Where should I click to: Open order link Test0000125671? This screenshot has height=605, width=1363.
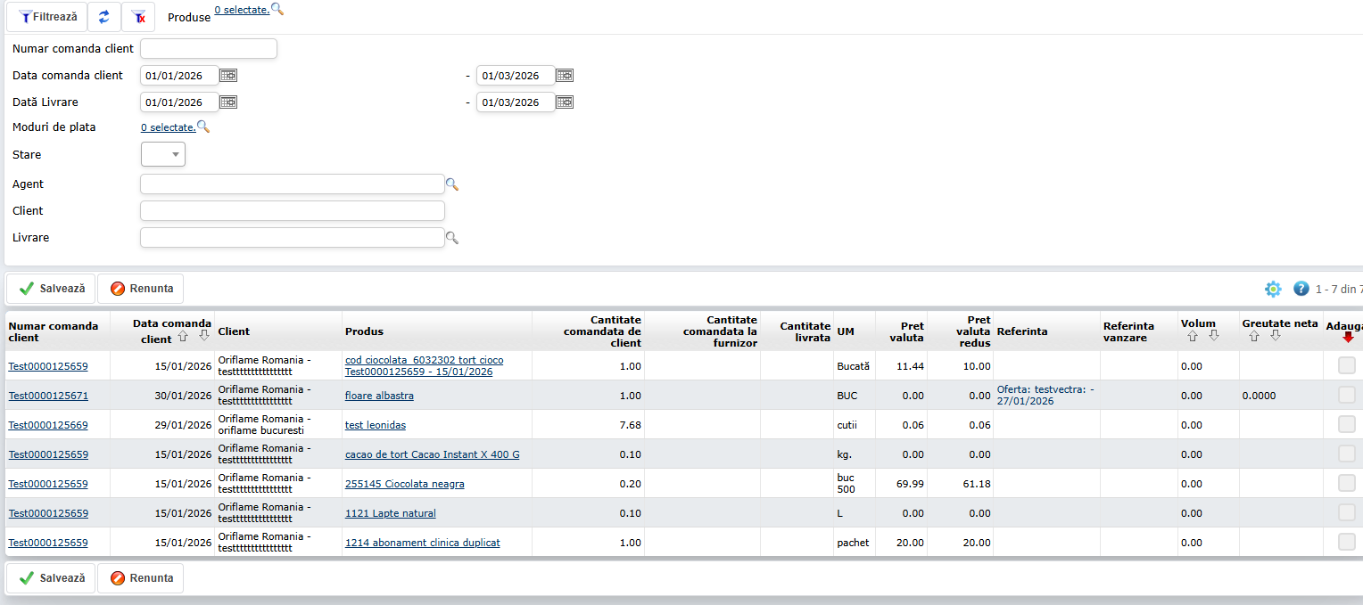point(48,396)
